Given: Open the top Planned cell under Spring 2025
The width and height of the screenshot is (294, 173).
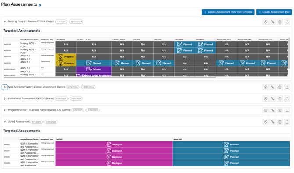Looking at the screenshot, I should coord(205,44).
